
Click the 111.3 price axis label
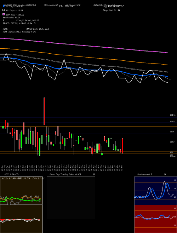click(172, 142)
